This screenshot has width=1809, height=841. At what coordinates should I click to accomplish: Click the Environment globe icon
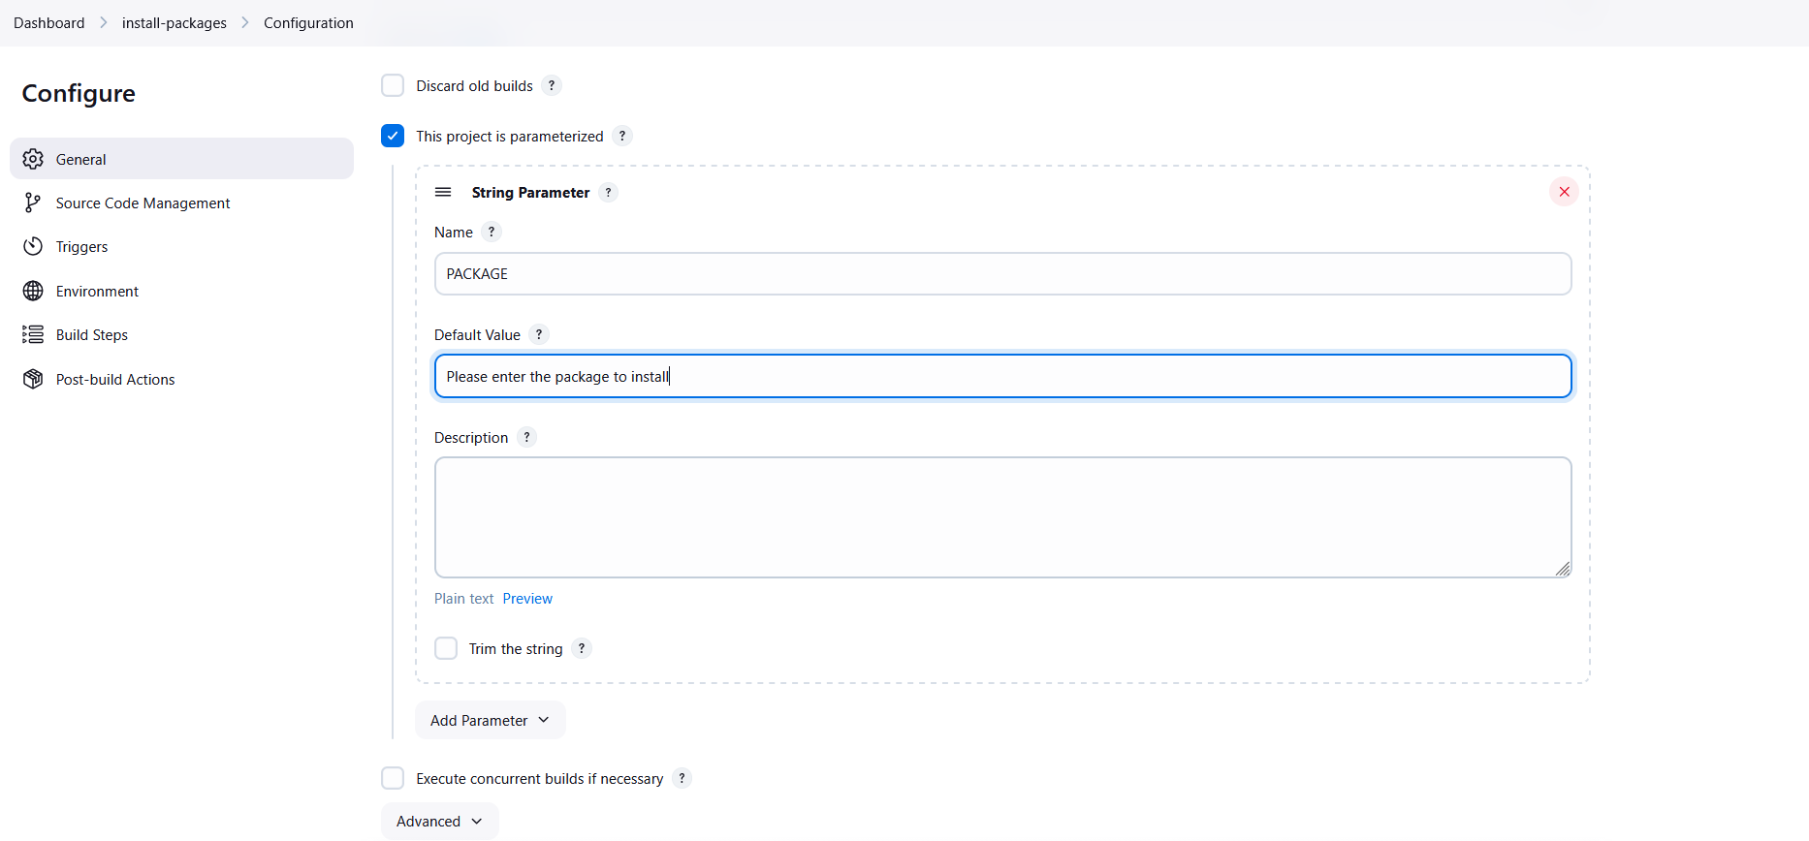click(33, 291)
